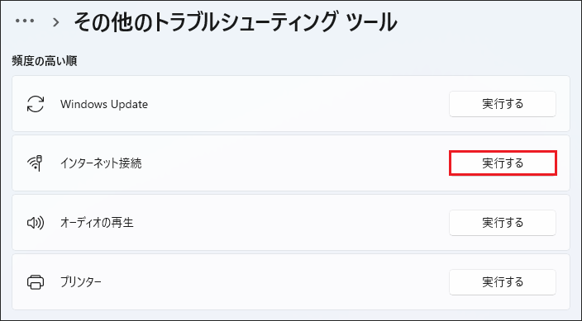The height and width of the screenshot is (321, 582).
Task: Click blank space in the プリンター row
Action: (x=297, y=282)
